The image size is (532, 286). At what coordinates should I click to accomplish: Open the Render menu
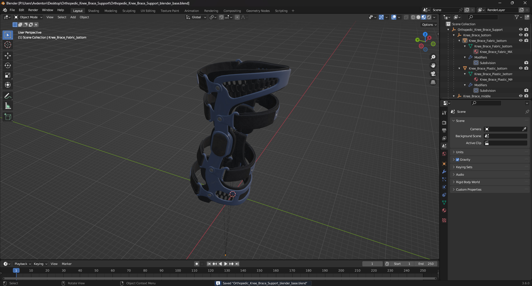point(33,10)
